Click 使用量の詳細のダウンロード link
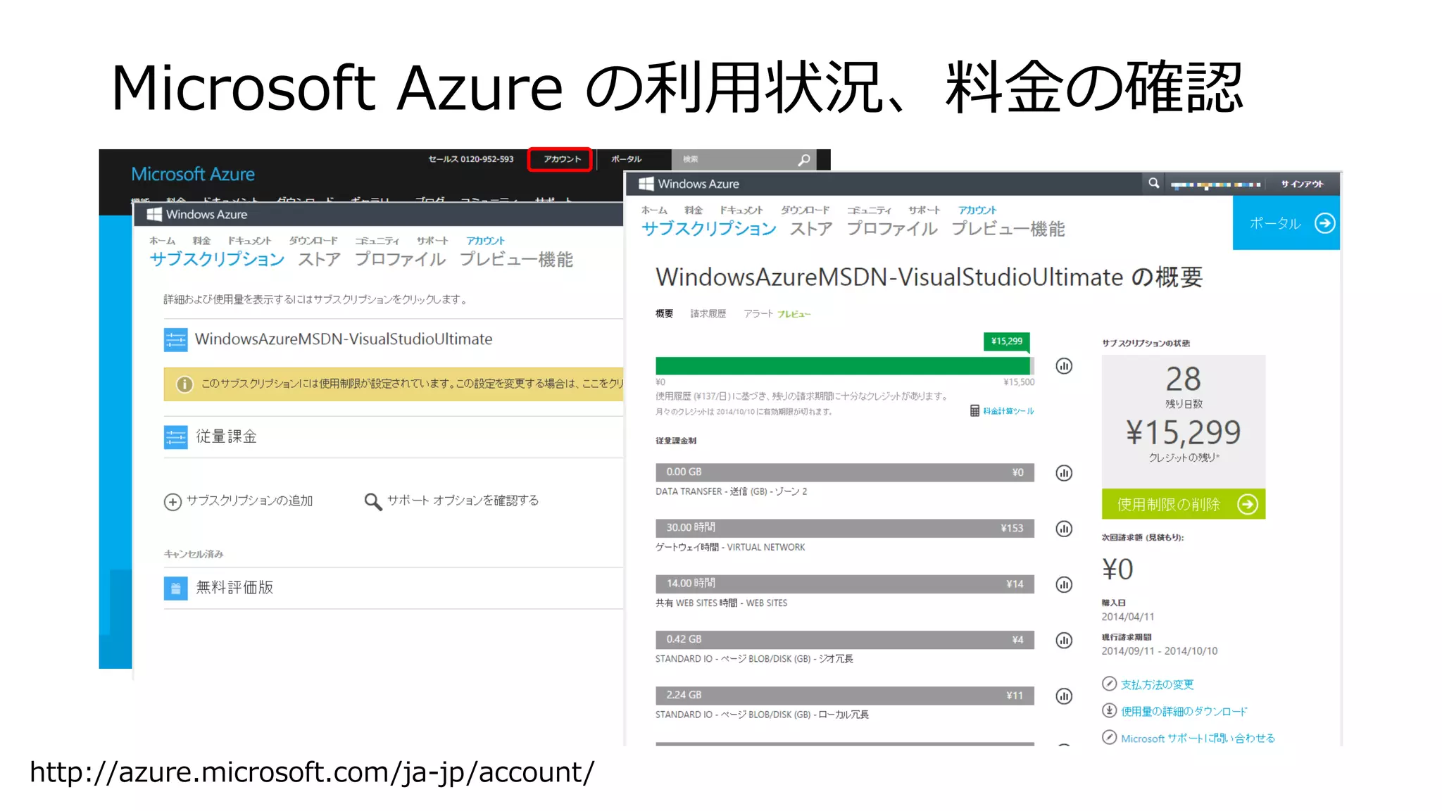1442x811 pixels. coord(1184,711)
